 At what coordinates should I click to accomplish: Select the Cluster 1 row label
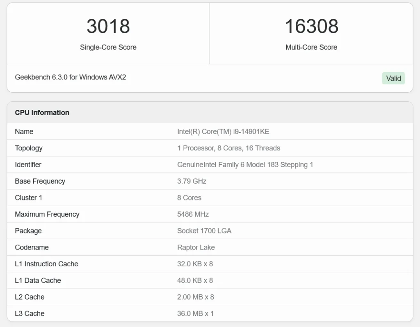click(28, 198)
